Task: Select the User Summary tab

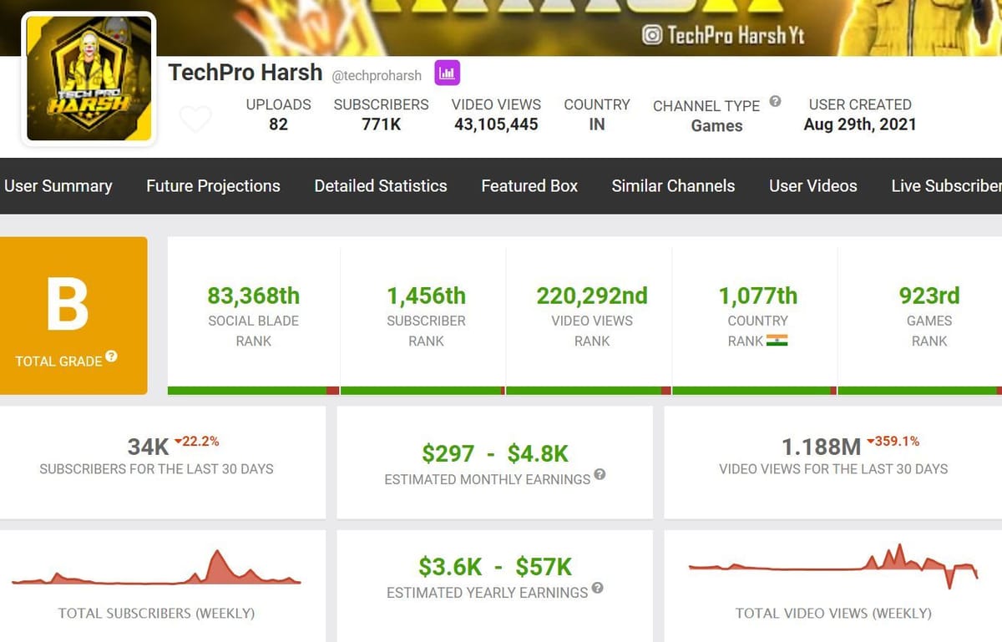Action: tap(58, 186)
